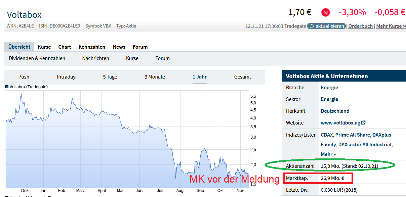
Task: Expand Mehr » indices list
Action: (x=328, y=154)
